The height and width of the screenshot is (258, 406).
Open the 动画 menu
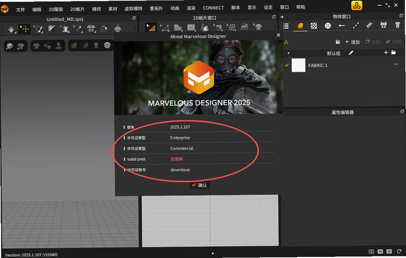click(x=175, y=8)
